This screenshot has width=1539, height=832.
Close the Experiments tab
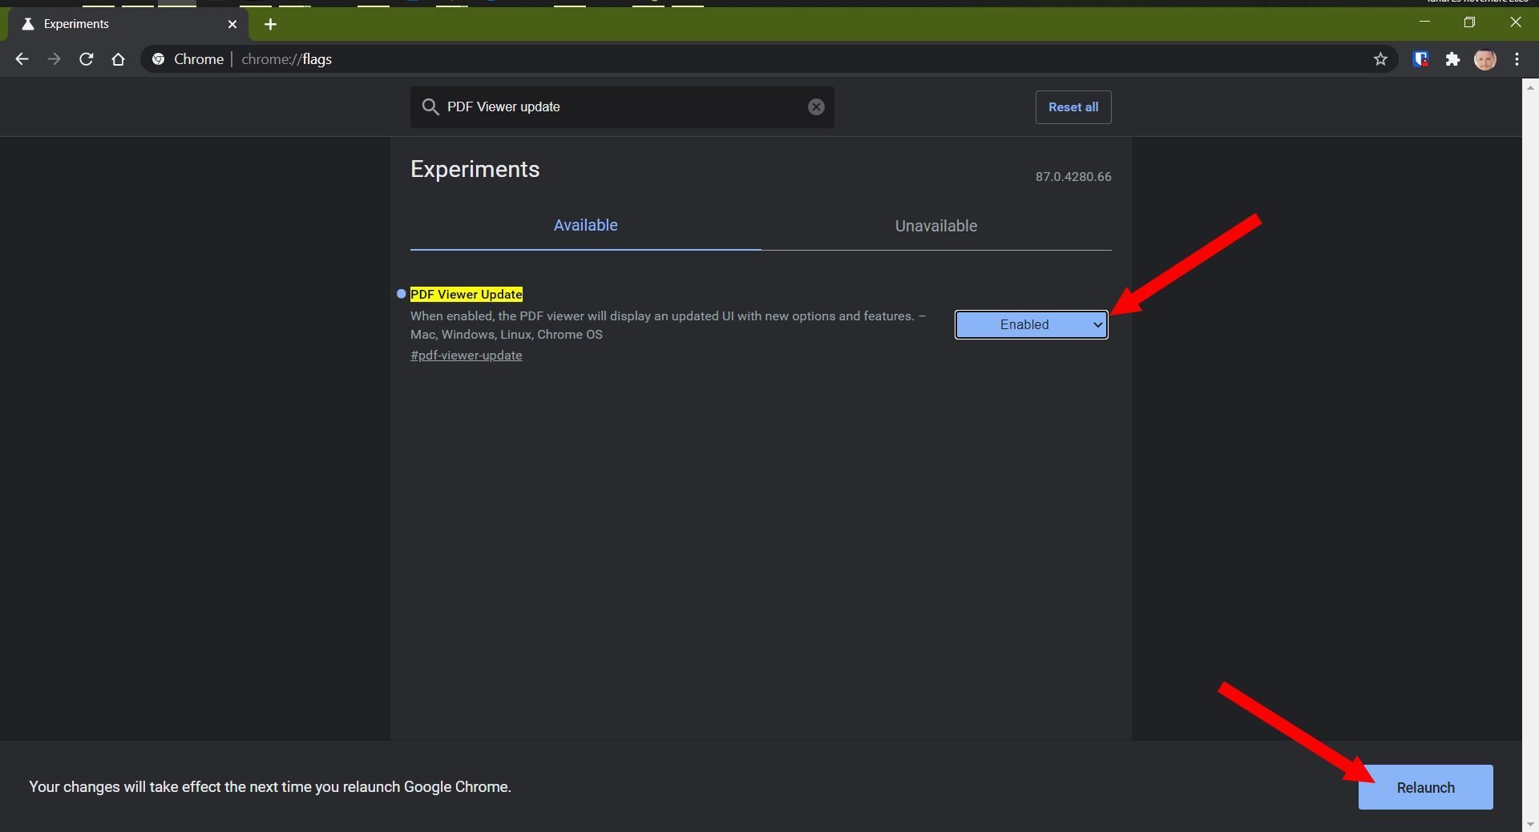click(232, 24)
